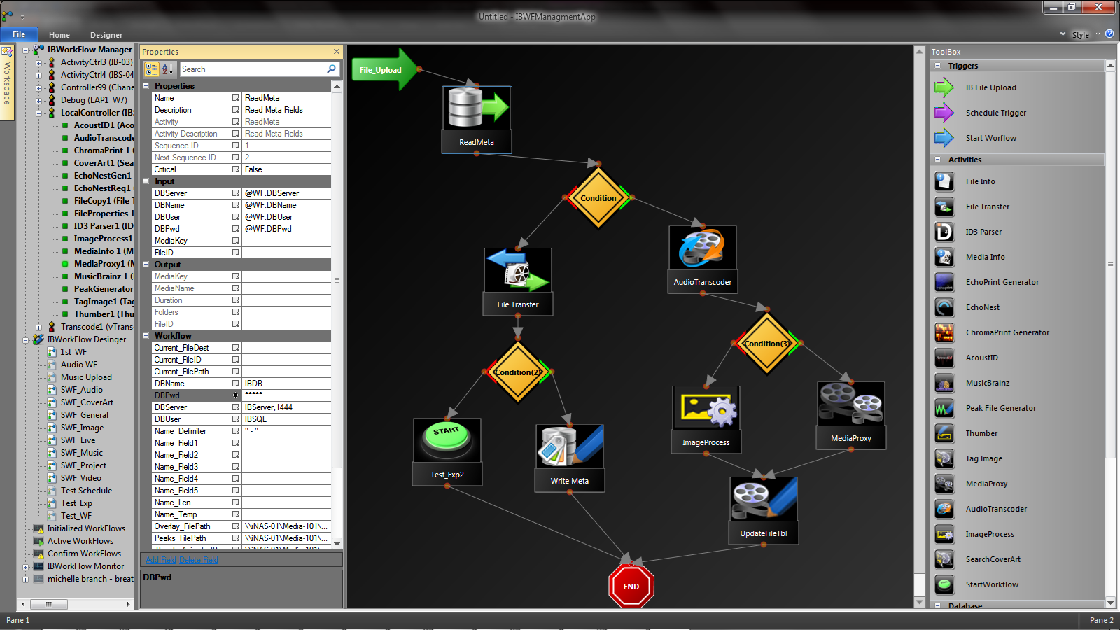
Task: Open the Home ribbon tab
Action: [59, 35]
